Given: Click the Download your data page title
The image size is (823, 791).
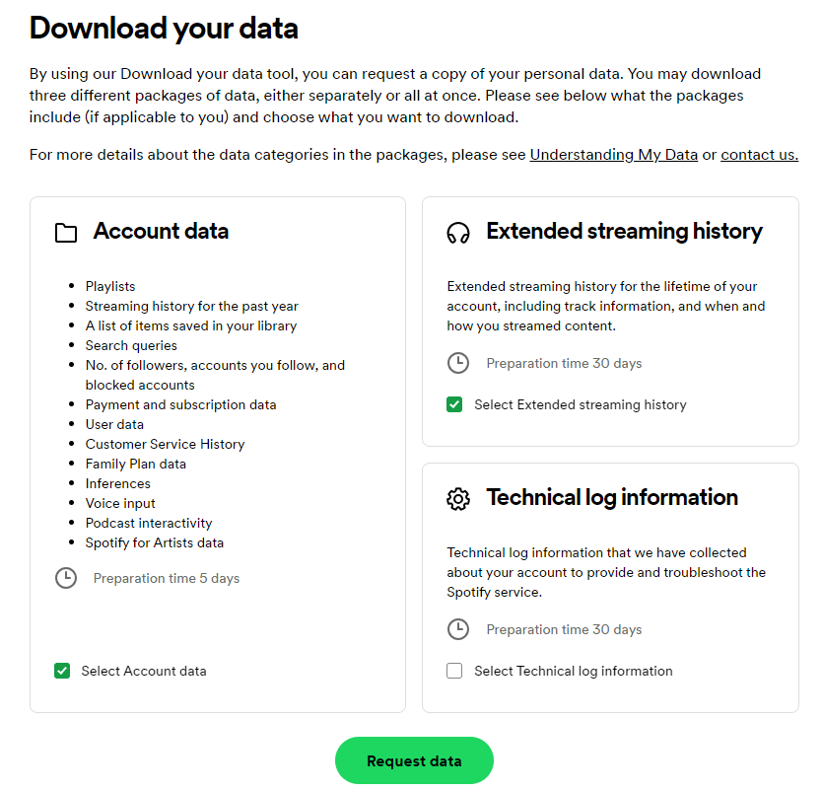Looking at the screenshot, I should tap(164, 29).
